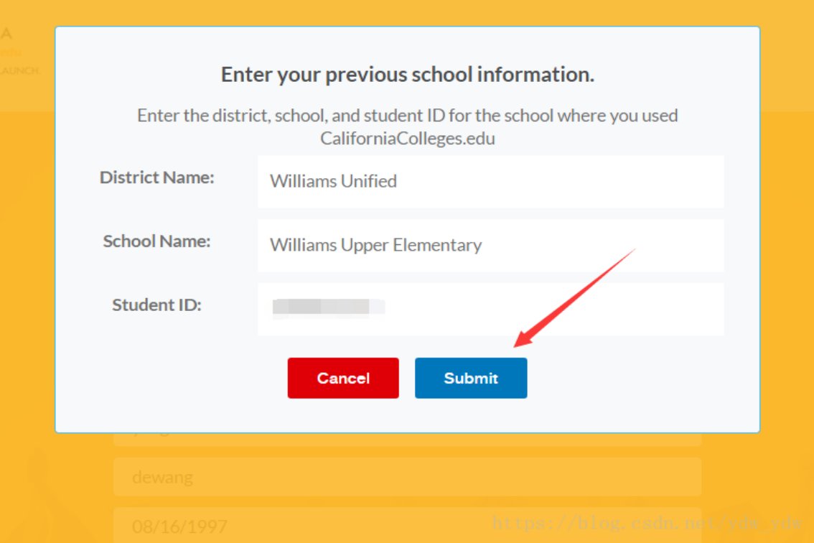Click into the Student ID field
Screen dimensions: 814x543
pyautogui.click(x=490, y=309)
